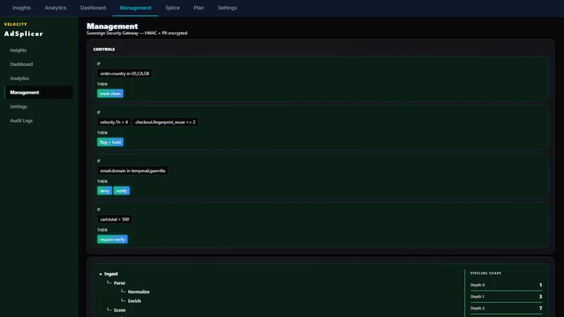
Task: Select the Parse tree node
Action: tap(119, 283)
